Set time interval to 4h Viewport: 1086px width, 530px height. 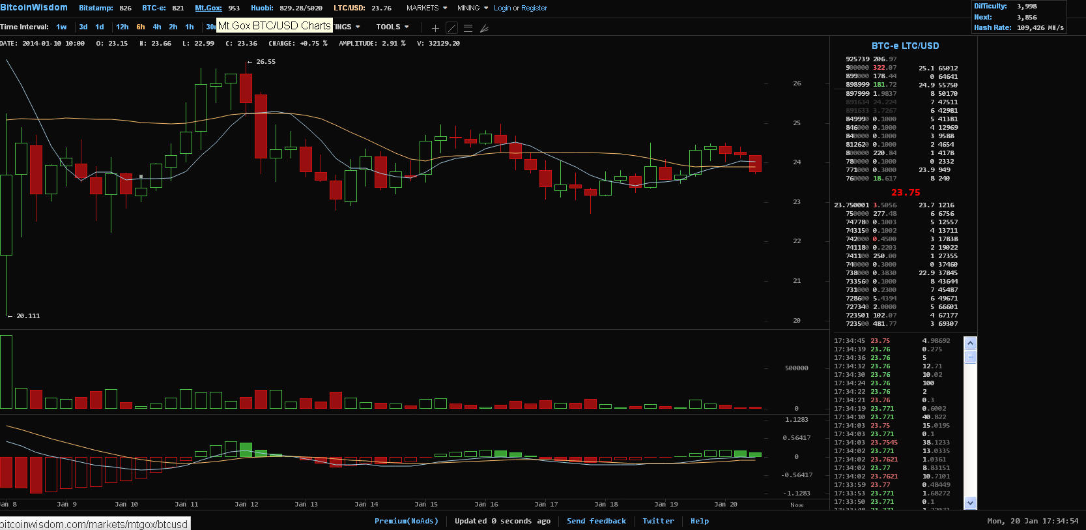pyautogui.click(x=157, y=27)
